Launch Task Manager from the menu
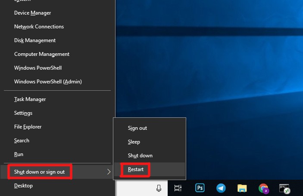303x196 pixels. coord(30,99)
